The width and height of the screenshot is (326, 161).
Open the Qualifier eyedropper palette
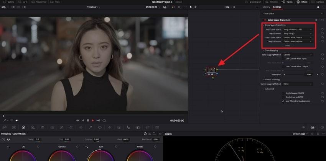pos(91,127)
